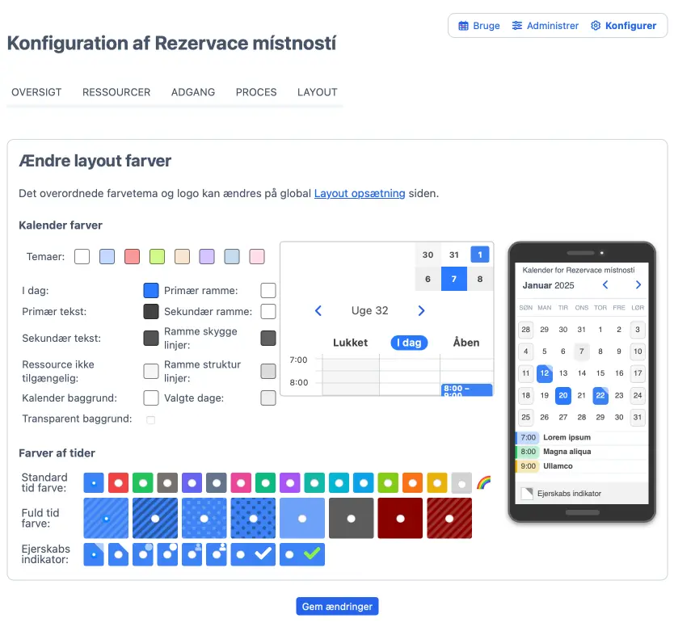The width and height of the screenshot is (674, 627).
Task: Select blue standard time color
Action: tap(94, 483)
